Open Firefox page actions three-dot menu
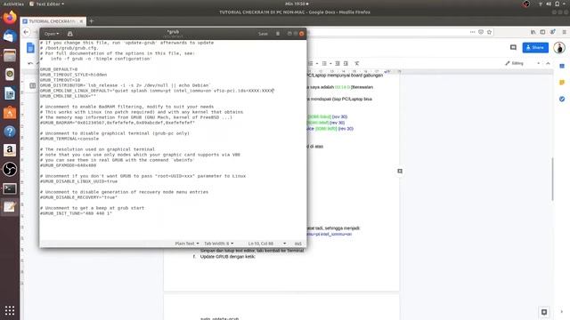The width and height of the screenshot is (570, 320). click(x=472, y=32)
